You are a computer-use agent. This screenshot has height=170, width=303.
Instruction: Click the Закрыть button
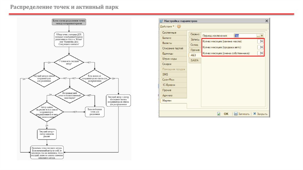[260, 114]
